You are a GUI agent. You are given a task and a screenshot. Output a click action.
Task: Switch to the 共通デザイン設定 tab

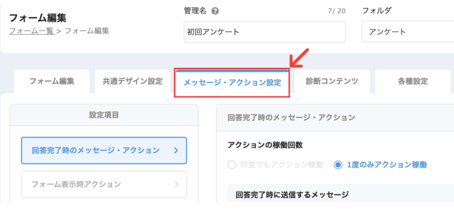[x=133, y=81]
